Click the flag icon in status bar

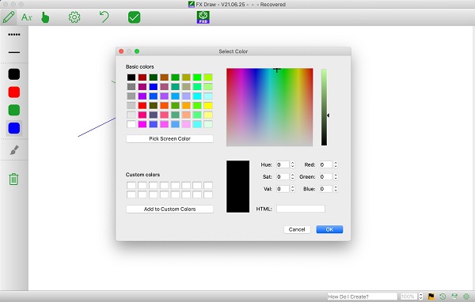pyautogui.click(x=431, y=296)
